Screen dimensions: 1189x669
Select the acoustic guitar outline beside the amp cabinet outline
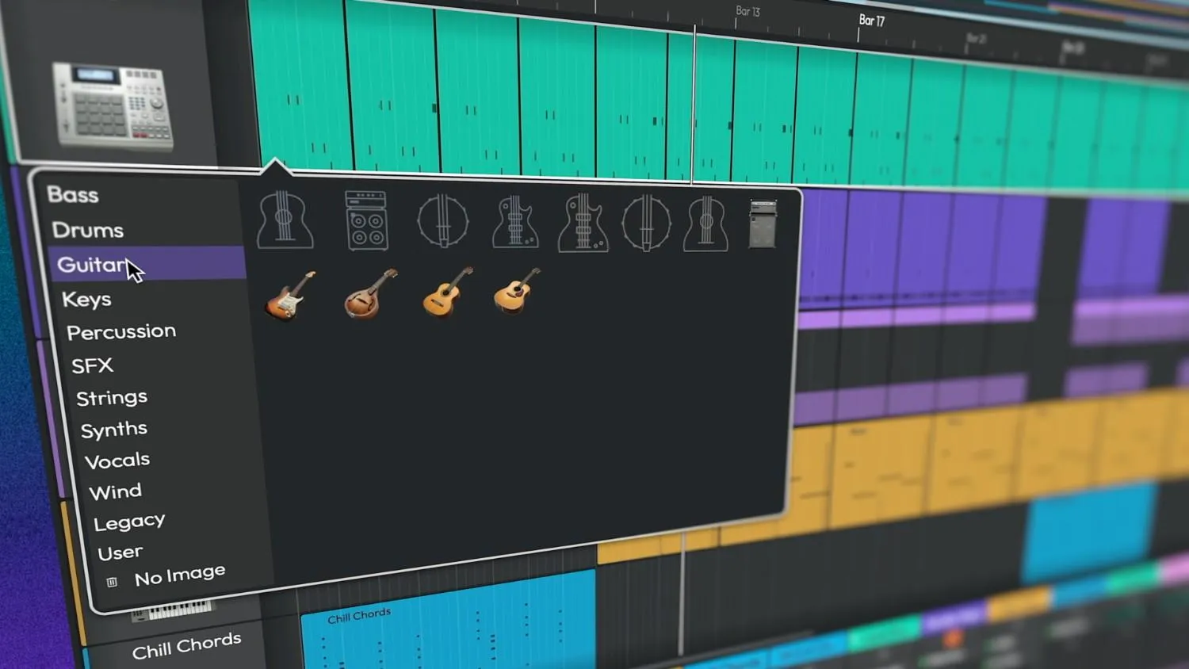point(285,220)
